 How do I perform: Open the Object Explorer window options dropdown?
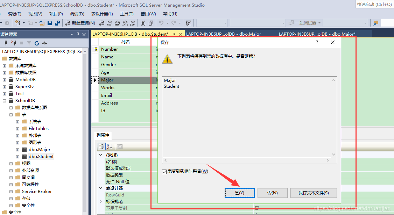[72, 34]
